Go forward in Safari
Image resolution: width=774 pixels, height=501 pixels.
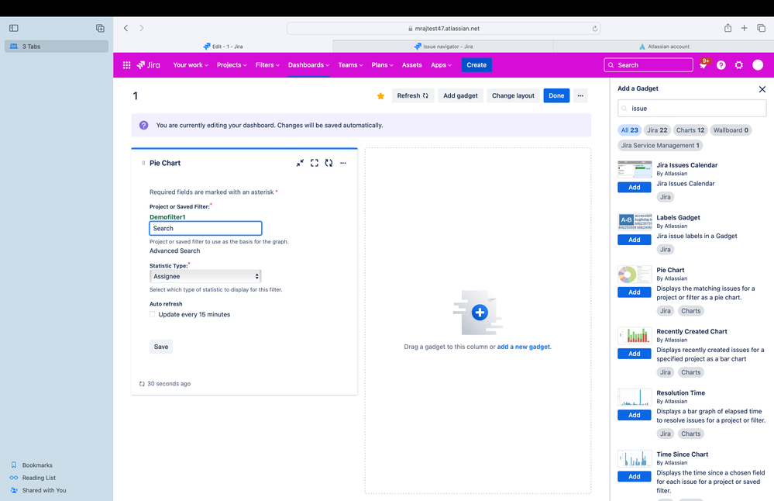click(142, 28)
